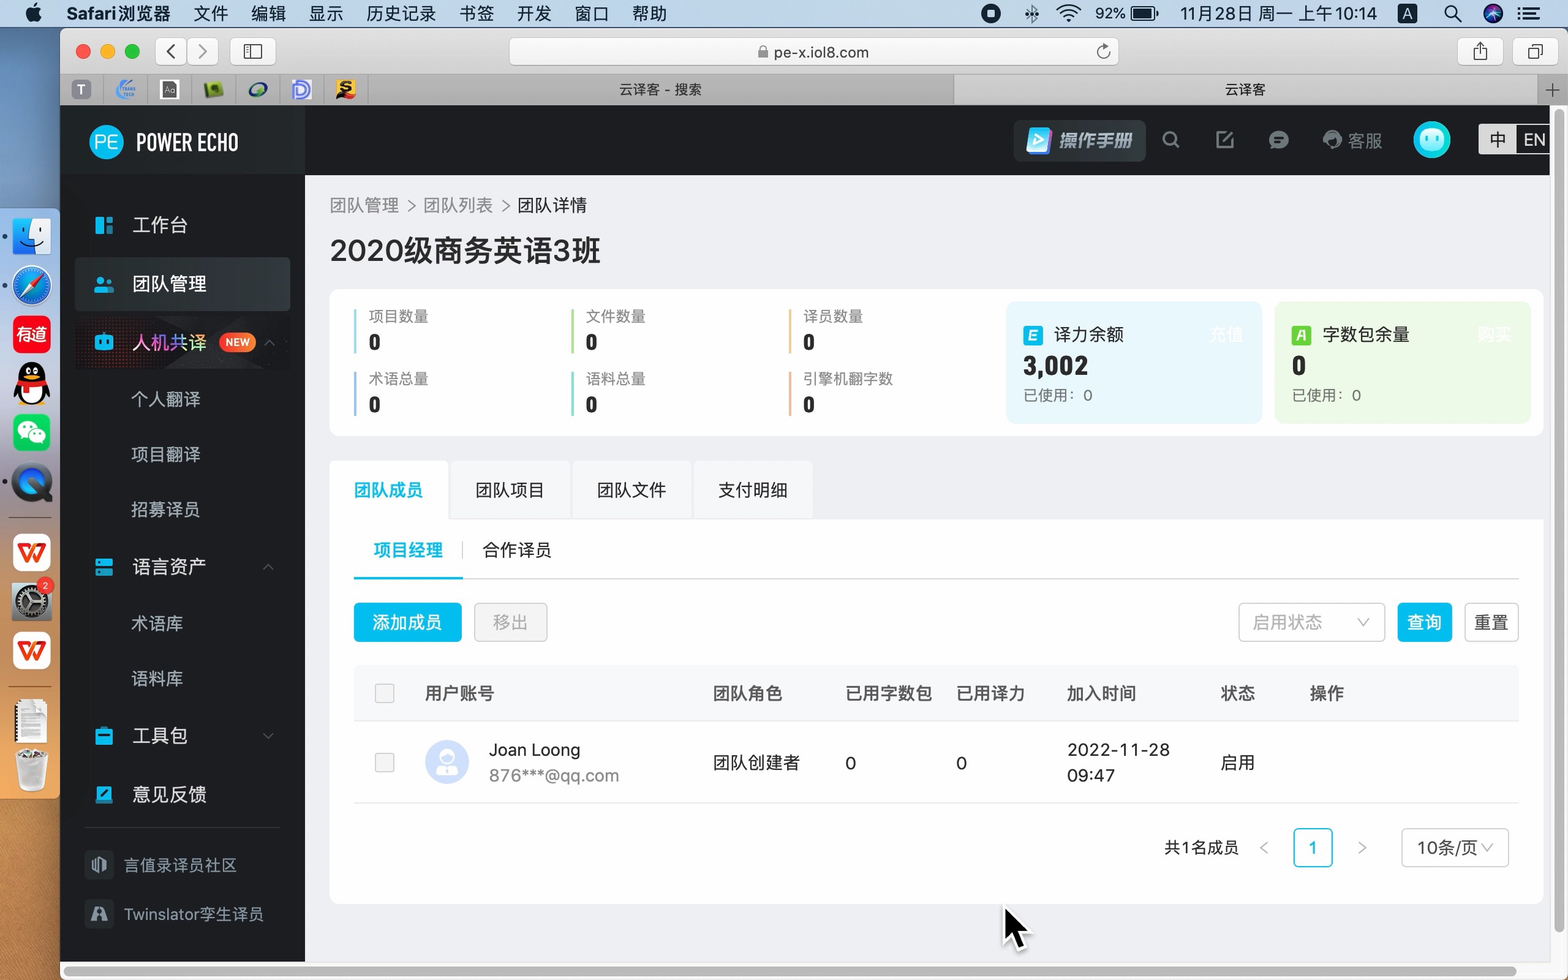Switch to the 合作译员 tab
Screen dimensions: 1568x980
coord(514,550)
